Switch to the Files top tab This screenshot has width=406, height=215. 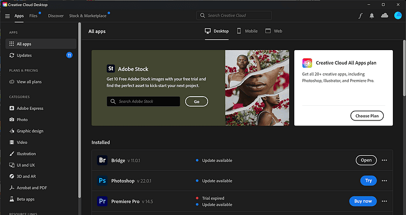pos(33,16)
